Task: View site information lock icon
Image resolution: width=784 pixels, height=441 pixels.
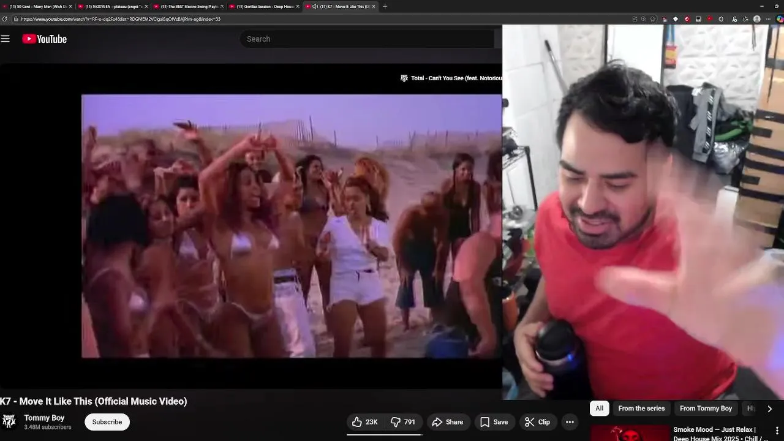Action: [16, 19]
